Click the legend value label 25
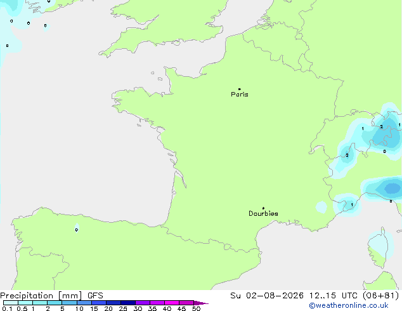This screenshot has width=402, height=311. pos(123,308)
